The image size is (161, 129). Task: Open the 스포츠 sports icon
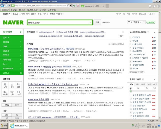pos(18,93)
